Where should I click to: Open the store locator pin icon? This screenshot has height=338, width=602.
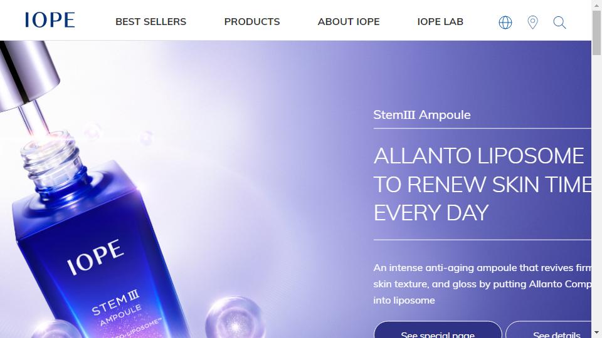[532, 23]
